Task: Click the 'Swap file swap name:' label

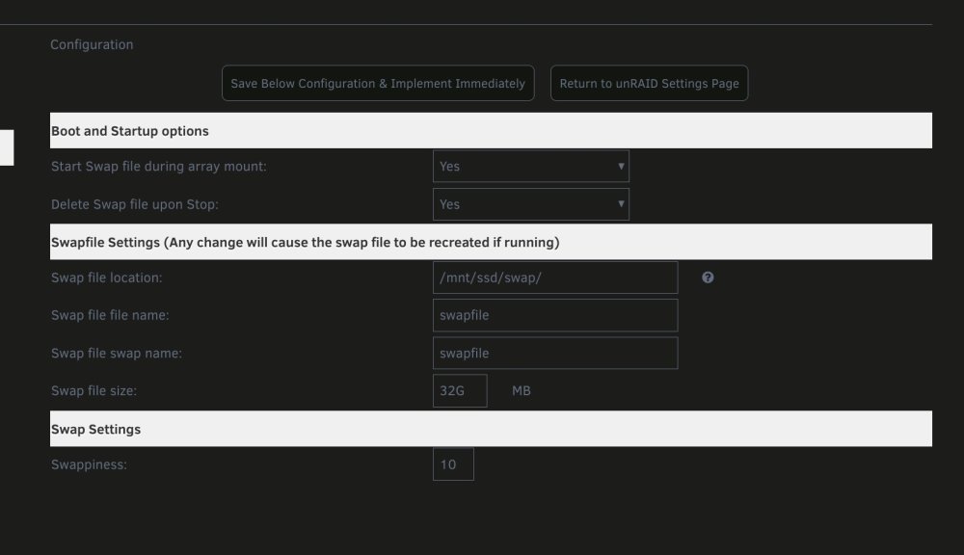Action: tap(117, 353)
